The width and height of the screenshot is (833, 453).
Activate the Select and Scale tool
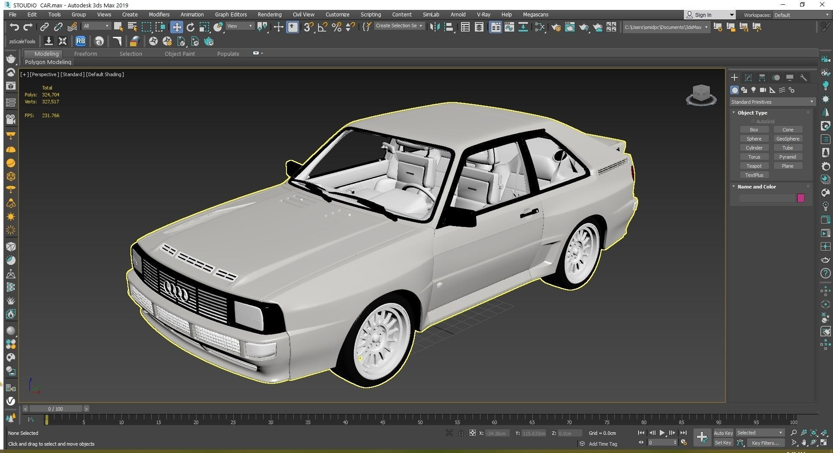click(204, 27)
